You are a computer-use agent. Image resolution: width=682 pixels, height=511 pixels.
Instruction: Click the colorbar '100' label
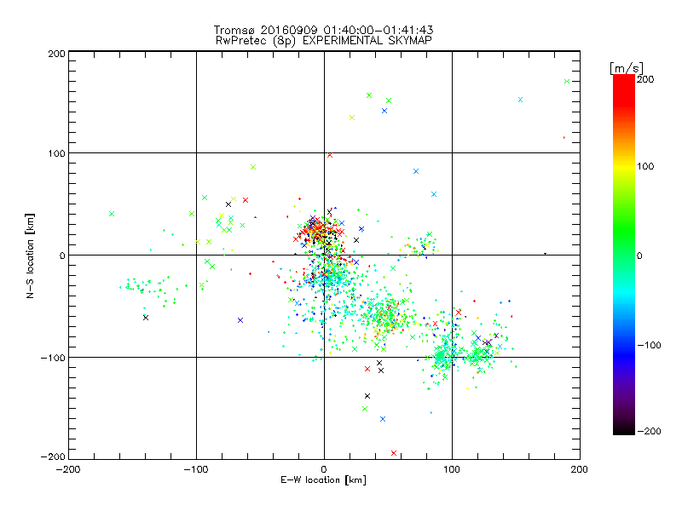click(x=645, y=166)
